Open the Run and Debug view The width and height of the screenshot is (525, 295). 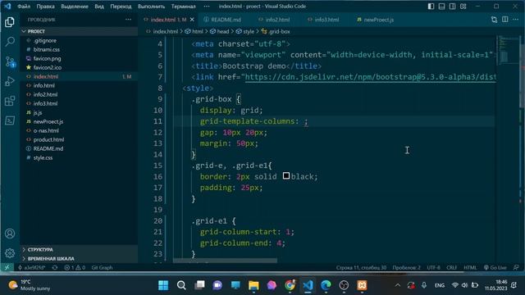coord(10,81)
